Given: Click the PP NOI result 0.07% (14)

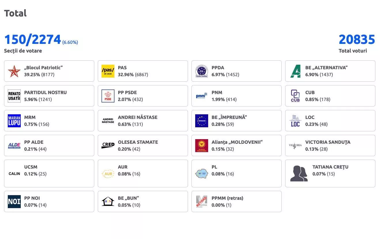Looking at the screenshot, I should 35,205.
